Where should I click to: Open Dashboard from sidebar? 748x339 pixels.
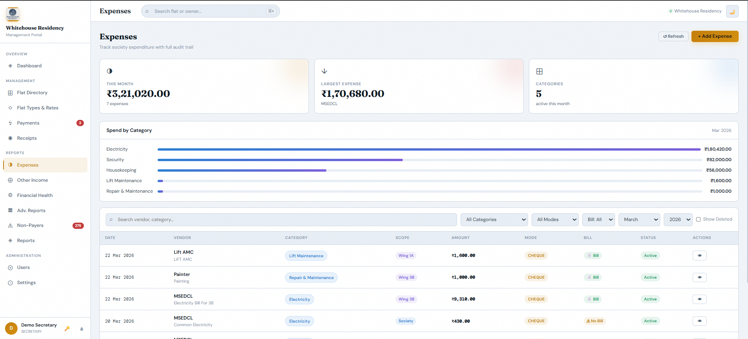pos(45,66)
